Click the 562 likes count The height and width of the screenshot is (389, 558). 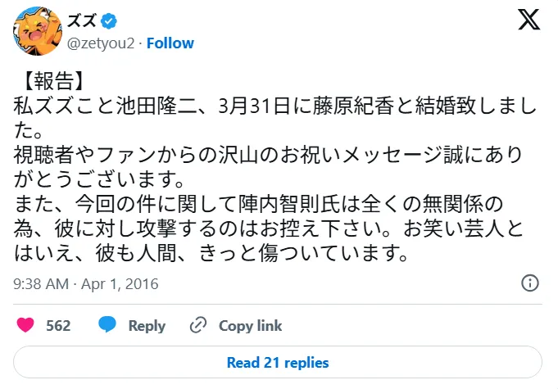tap(58, 325)
